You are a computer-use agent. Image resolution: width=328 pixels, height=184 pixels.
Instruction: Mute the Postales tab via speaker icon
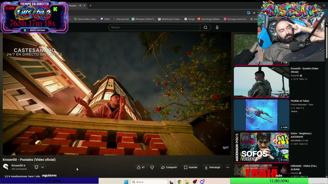point(80,5)
